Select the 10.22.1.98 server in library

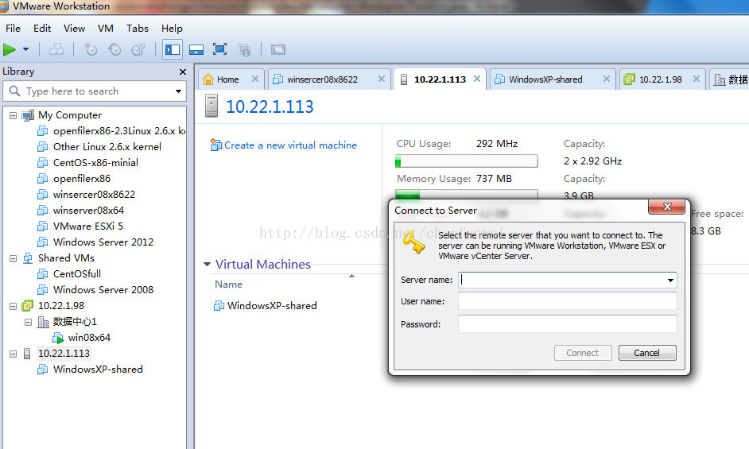point(61,306)
